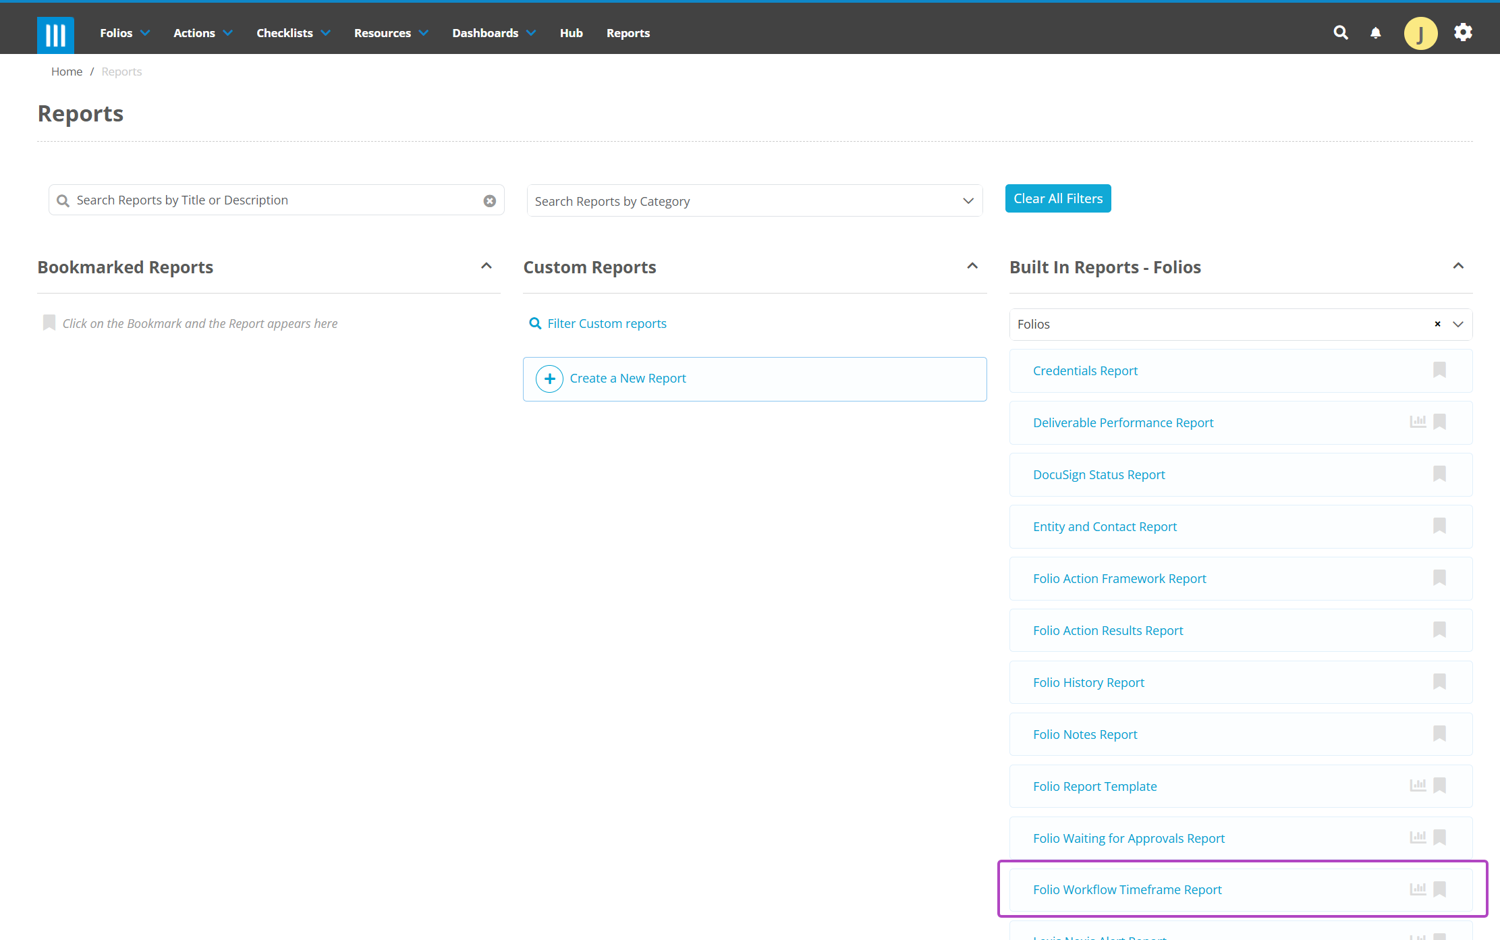Viewport: 1500px width, 940px height.
Task: Expand the Checklists navigation menu
Action: [294, 33]
